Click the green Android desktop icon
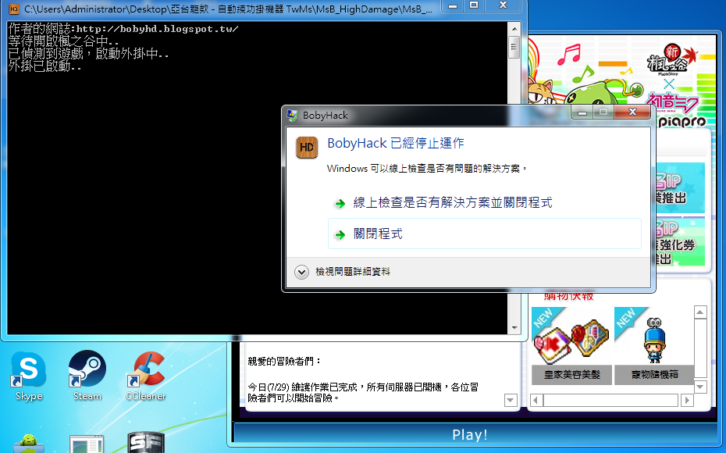The height and width of the screenshot is (453, 726). pos(28,444)
